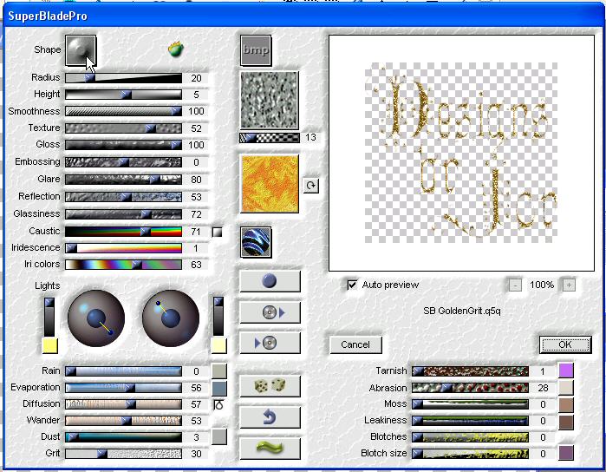
Task: Click the OK button
Action: pyautogui.click(x=565, y=344)
